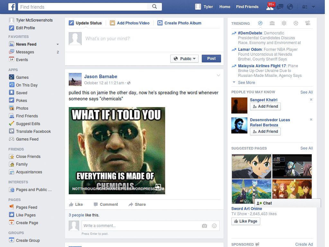Dismiss Desenvolvedor Lucas suggestion
Image resolution: width=329 pixels, height=247 pixels.
click(x=311, y=120)
